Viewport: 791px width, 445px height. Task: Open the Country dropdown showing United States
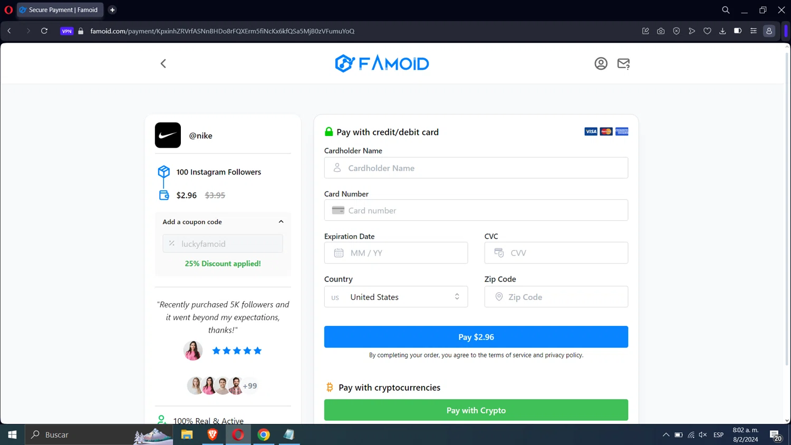coord(396,297)
